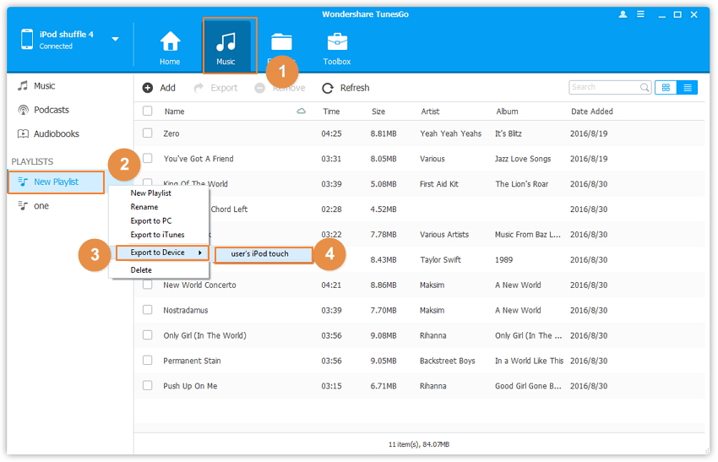Viewport: 718px width, 462px height.
Task: Click the Music note tab icon
Action: coord(226,41)
